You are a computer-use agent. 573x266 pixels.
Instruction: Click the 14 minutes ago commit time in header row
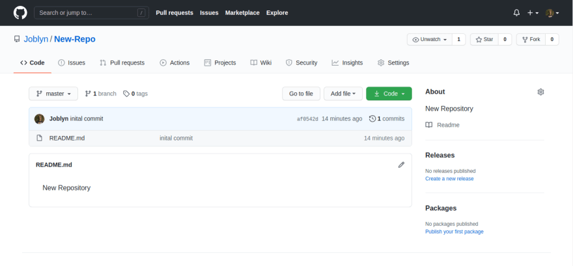click(x=342, y=118)
